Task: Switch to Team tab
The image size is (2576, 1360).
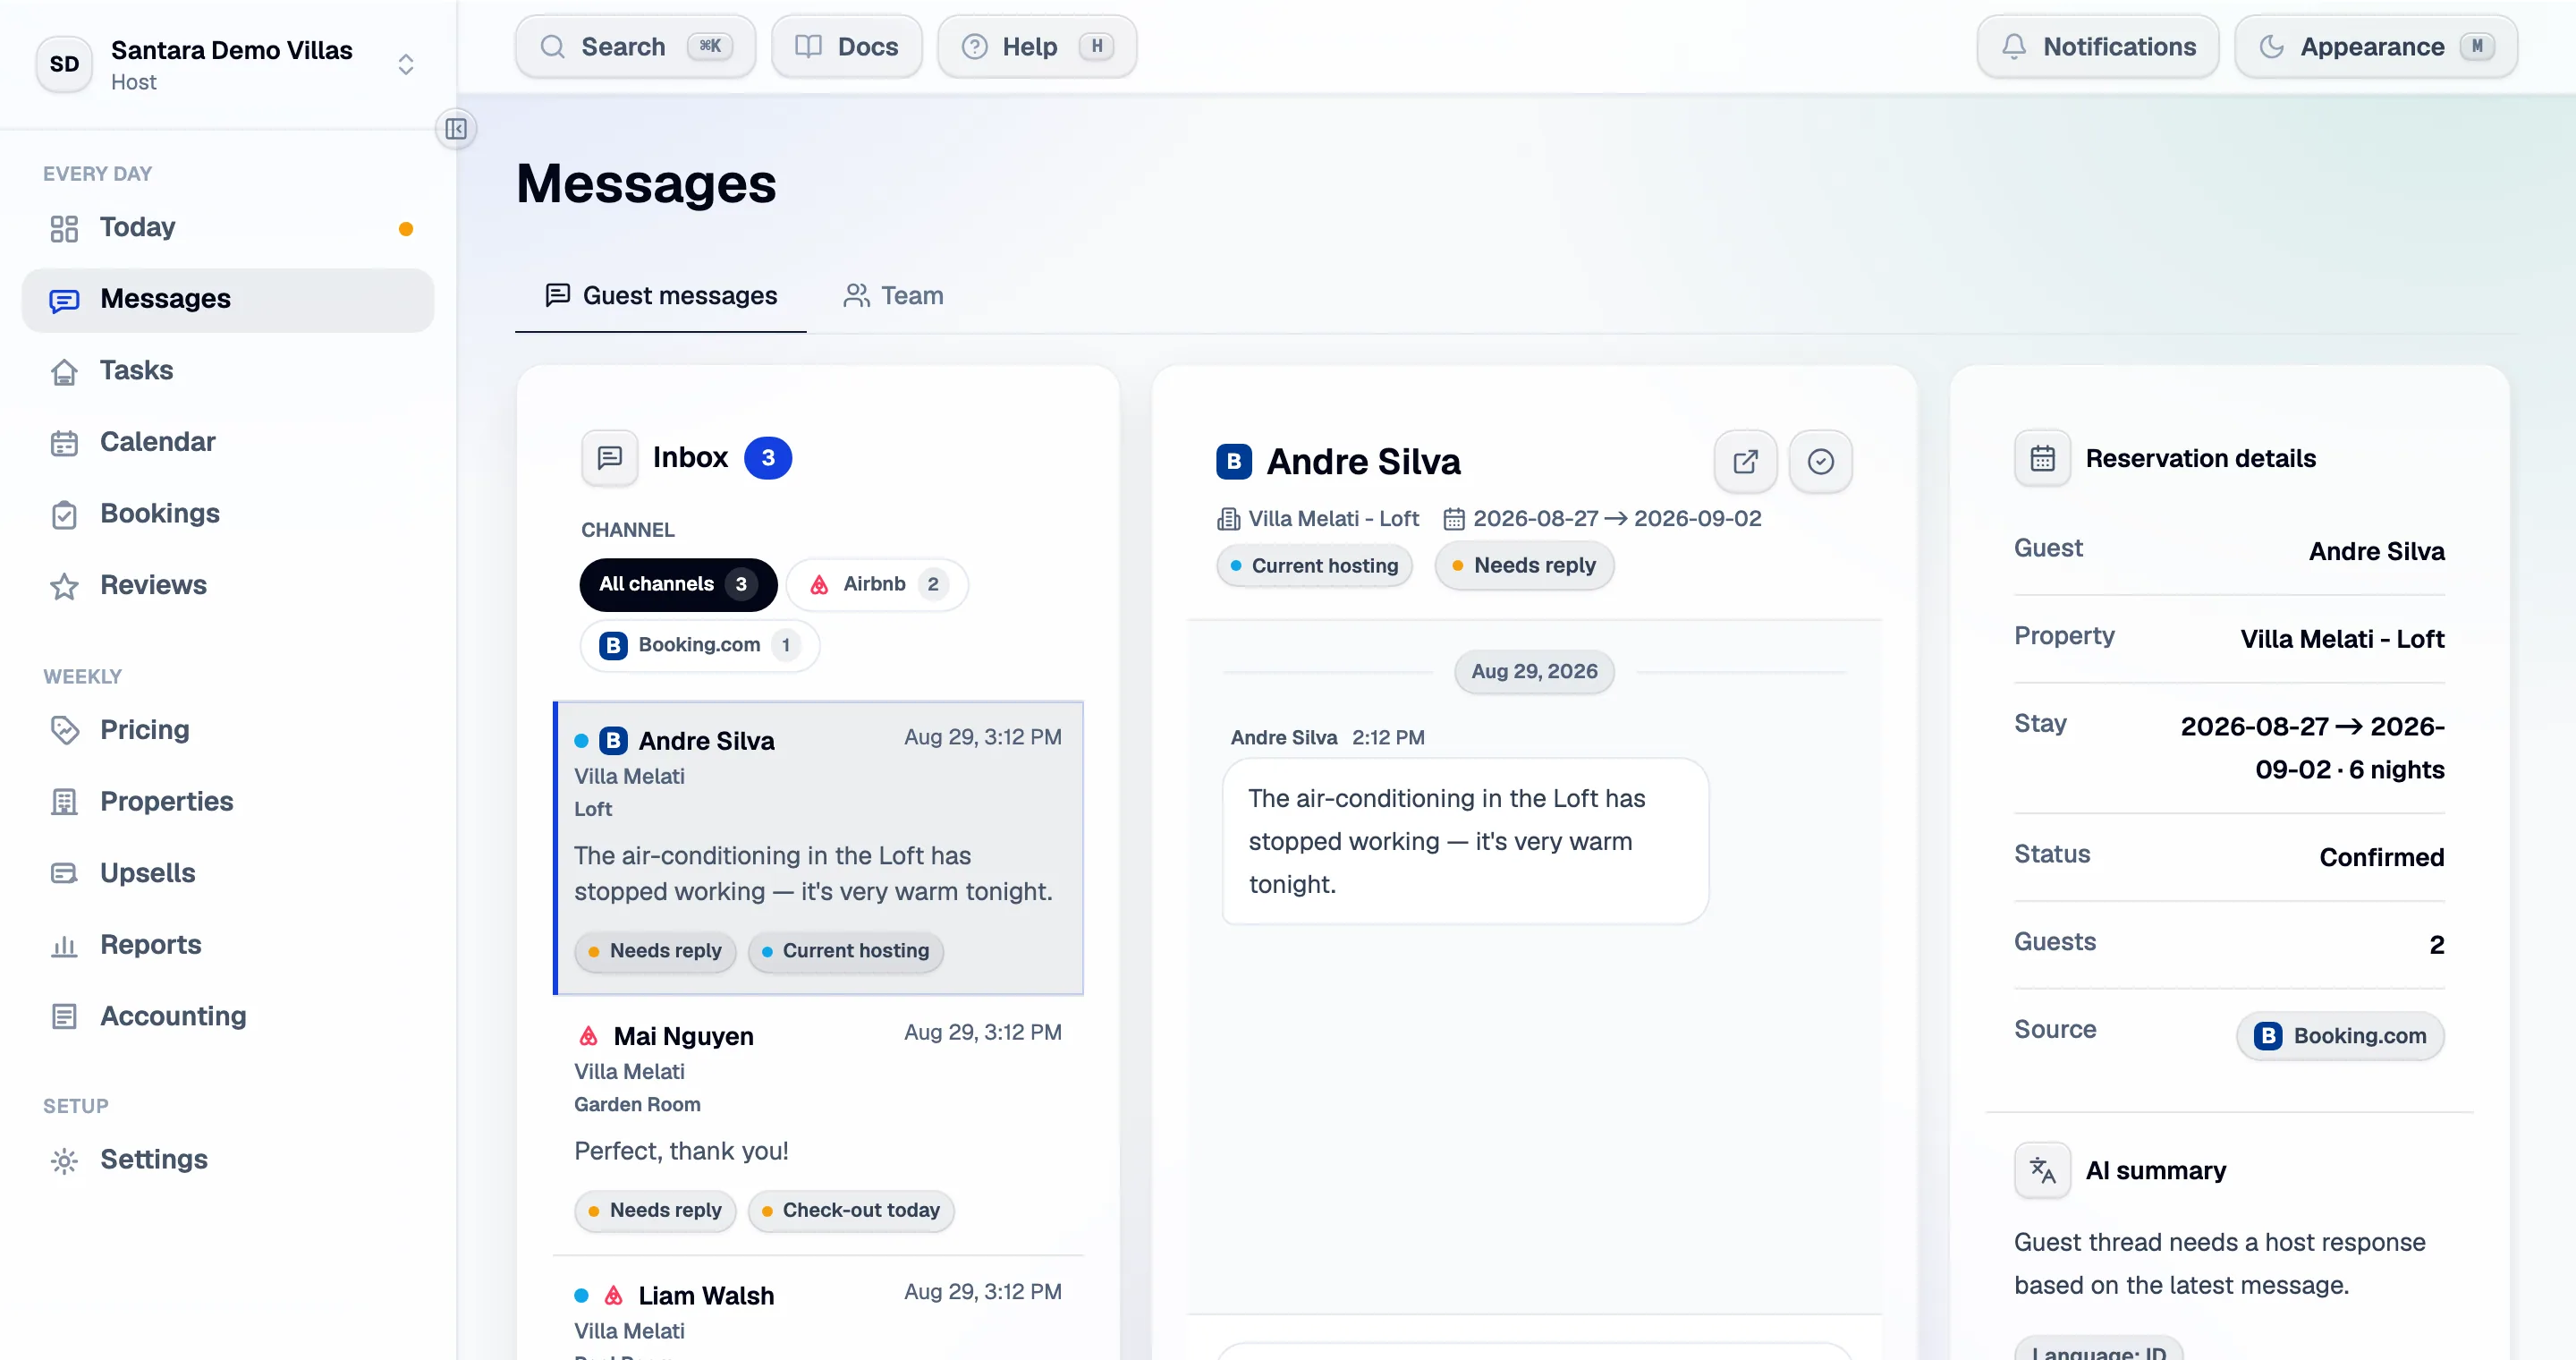Action: click(894, 296)
